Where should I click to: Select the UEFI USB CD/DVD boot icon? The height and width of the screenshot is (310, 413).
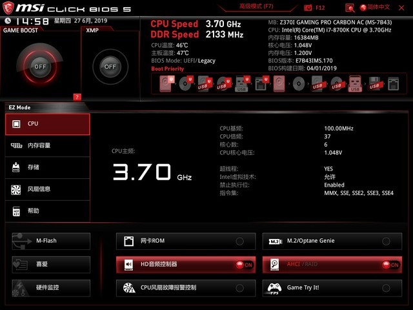(224, 83)
